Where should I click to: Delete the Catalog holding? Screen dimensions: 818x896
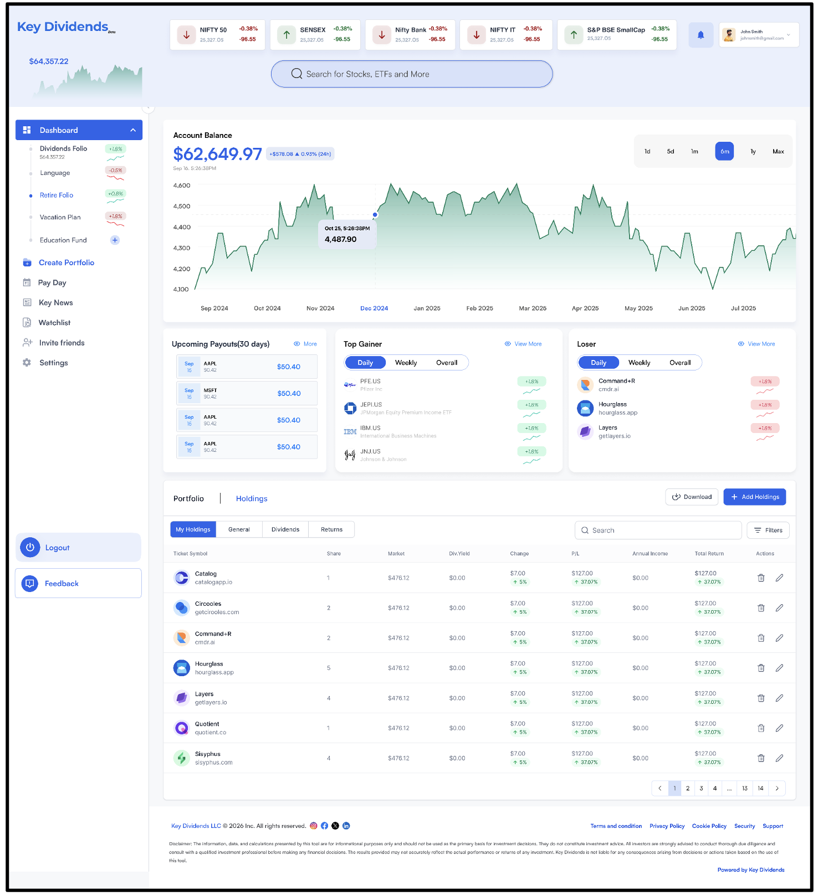[x=761, y=578]
